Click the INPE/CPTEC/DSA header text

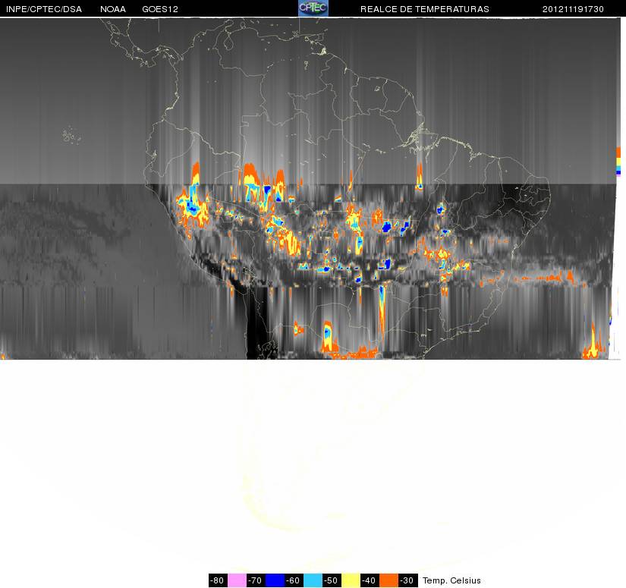click(x=44, y=9)
